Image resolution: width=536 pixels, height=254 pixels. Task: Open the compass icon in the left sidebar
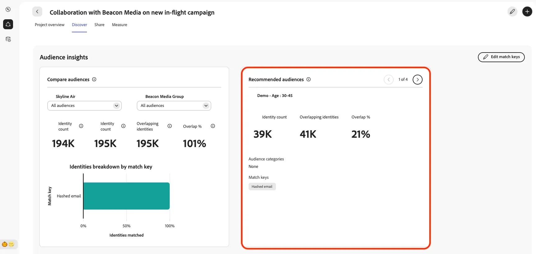8,9
